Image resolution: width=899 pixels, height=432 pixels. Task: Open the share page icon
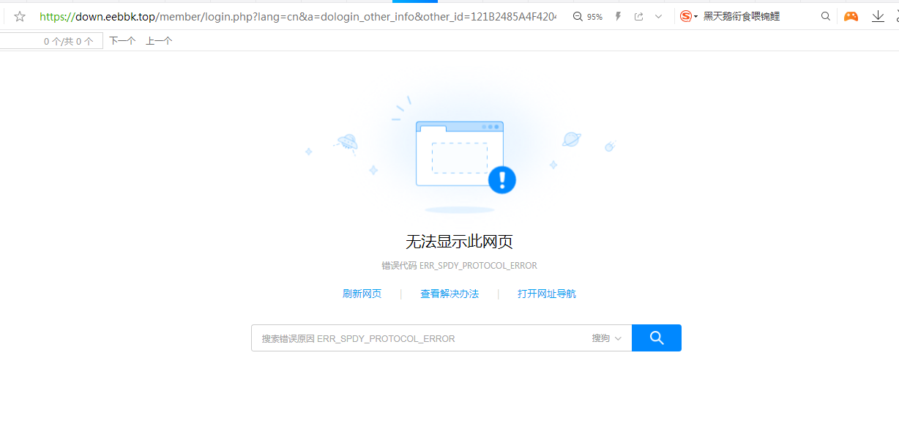(x=638, y=16)
